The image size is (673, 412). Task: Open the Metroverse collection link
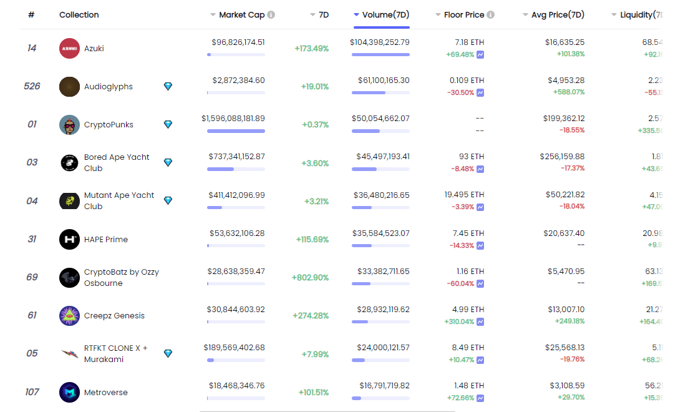tap(105, 392)
